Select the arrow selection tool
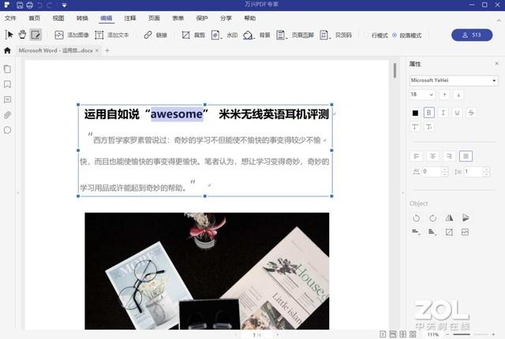This screenshot has height=339, width=505. click(x=9, y=35)
